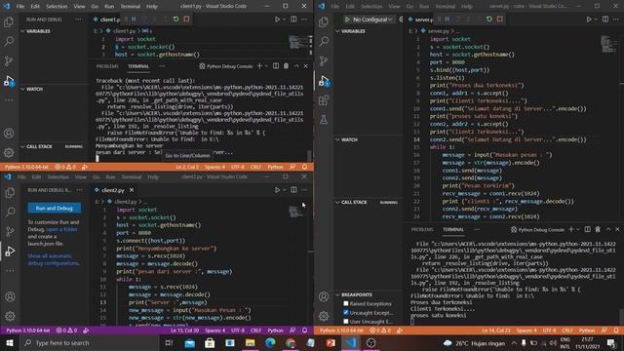Close the client2.py editor tab
This screenshot has height=351, width=624.
[132, 190]
